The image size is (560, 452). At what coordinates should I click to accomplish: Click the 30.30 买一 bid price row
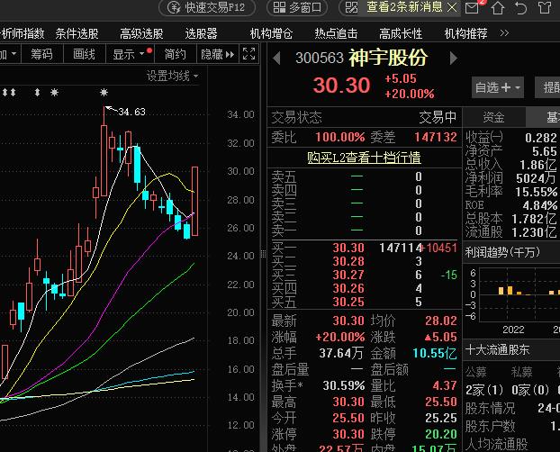click(x=348, y=248)
